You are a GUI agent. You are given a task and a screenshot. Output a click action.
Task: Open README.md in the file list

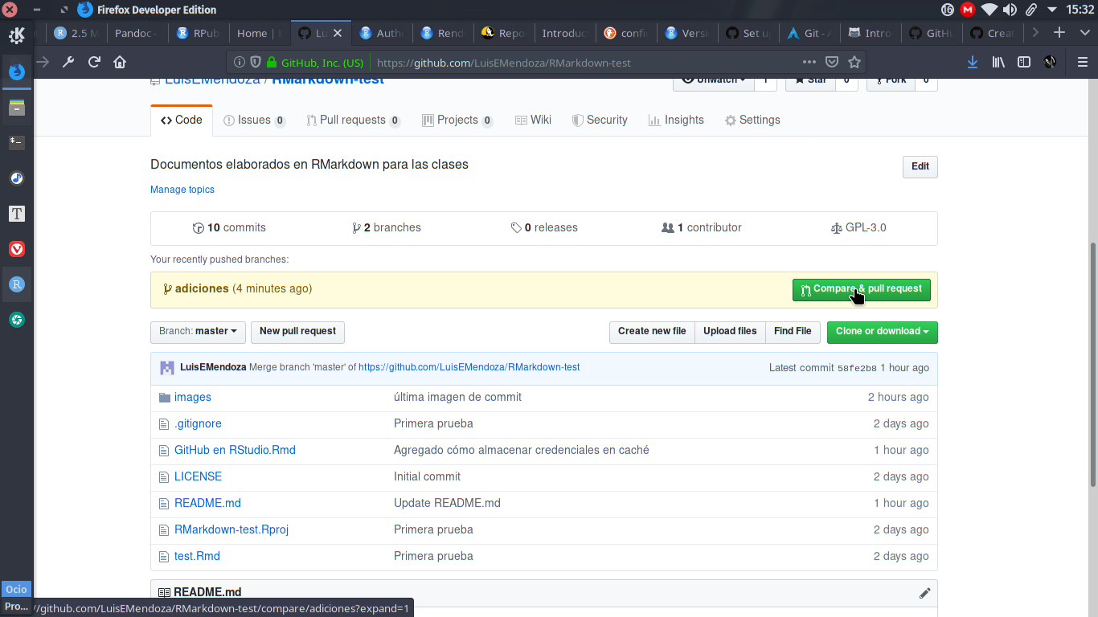point(207,503)
